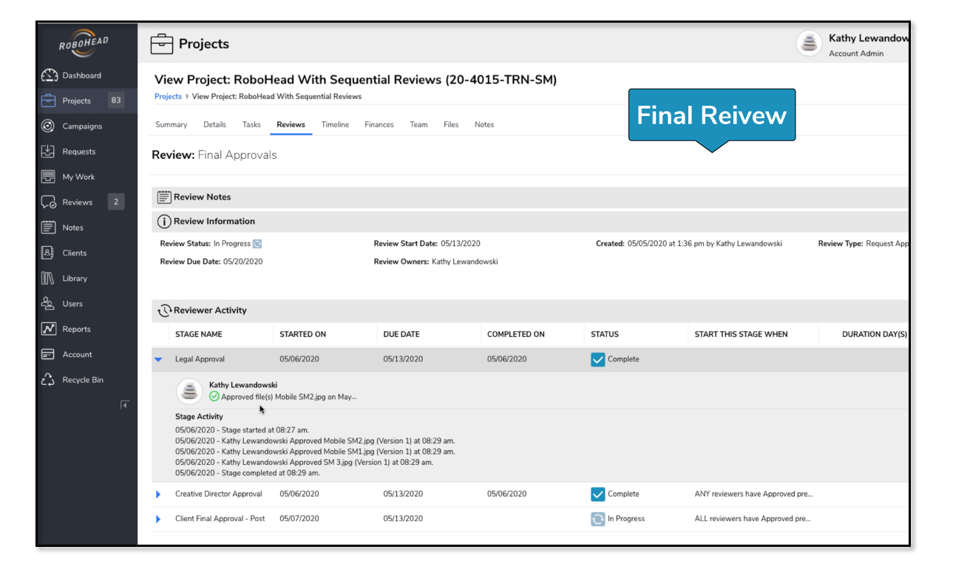Click the Reviews speech bubble icon

[x=49, y=202]
